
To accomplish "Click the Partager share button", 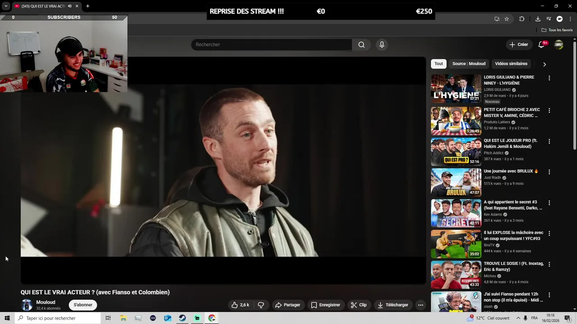I will click(x=288, y=305).
